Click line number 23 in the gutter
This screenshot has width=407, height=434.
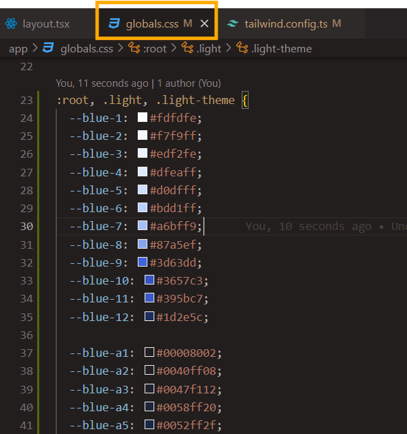27,101
